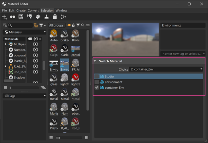Click the select nodes by material icon
Image resolution: width=208 pixels, height=143 pixels.
(21, 17)
